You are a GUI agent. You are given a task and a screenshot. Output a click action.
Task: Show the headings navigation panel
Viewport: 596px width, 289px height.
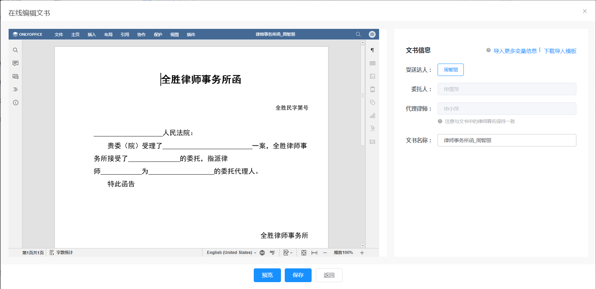(15, 89)
